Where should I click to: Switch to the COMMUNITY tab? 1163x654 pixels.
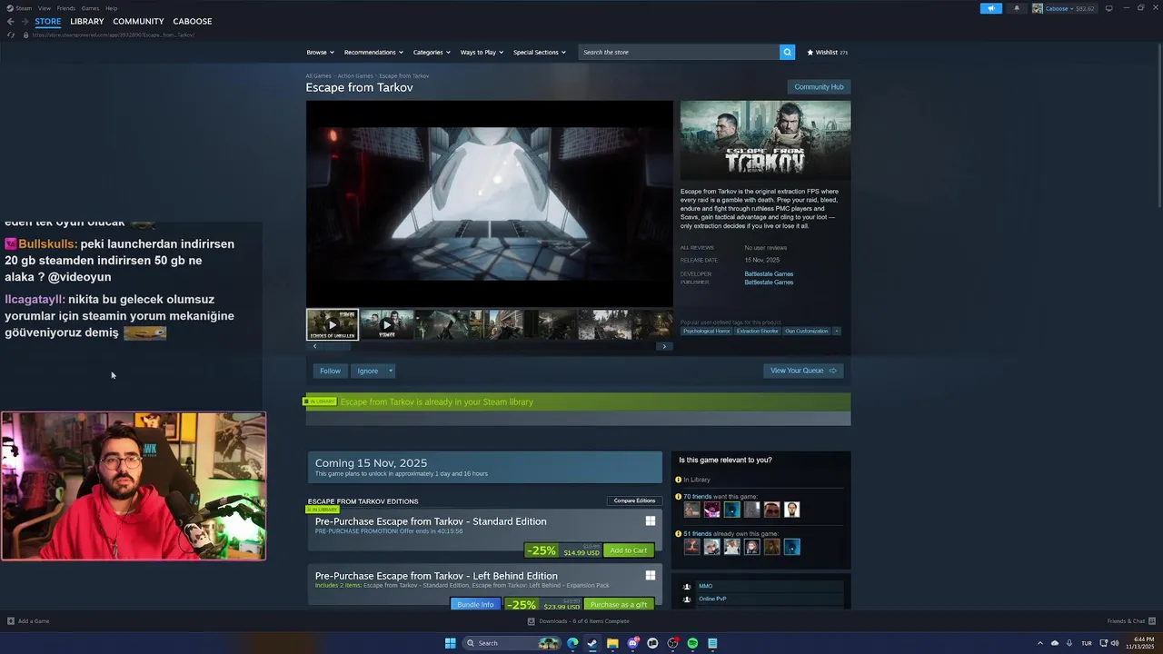click(x=138, y=21)
